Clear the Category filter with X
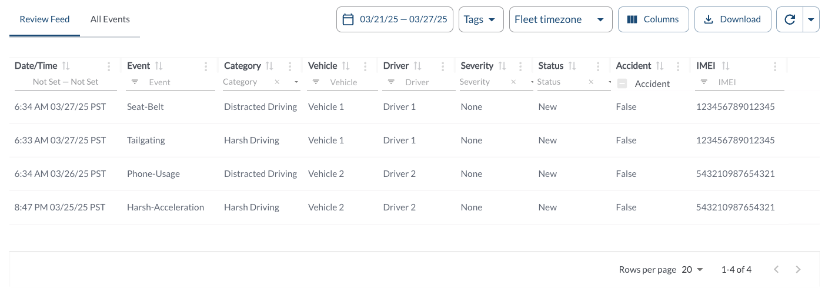Image resolution: width=825 pixels, height=288 pixels. [277, 82]
